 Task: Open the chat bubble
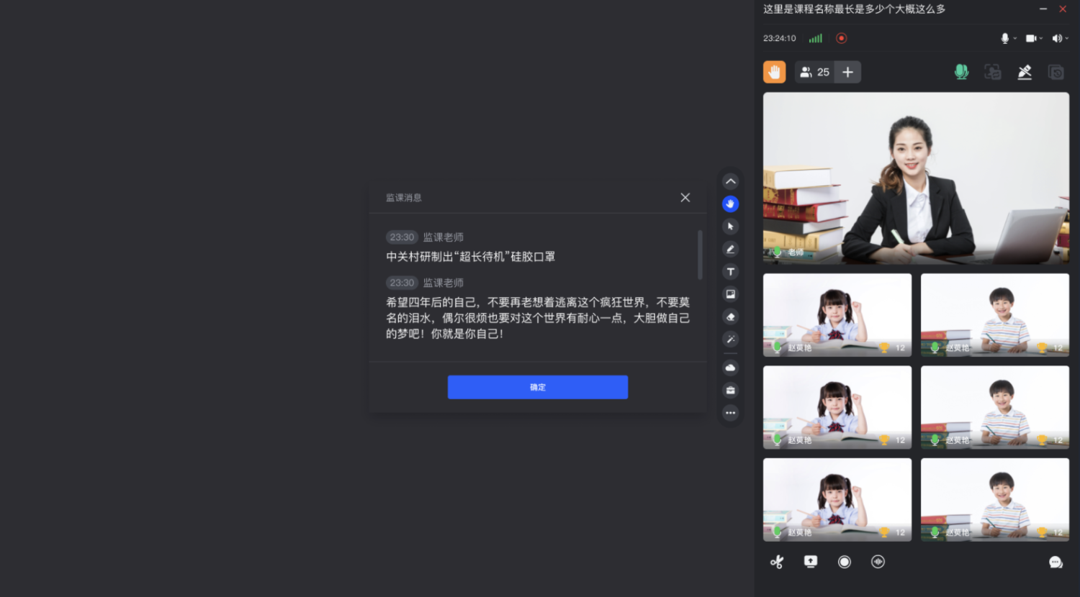pyautogui.click(x=1056, y=562)
